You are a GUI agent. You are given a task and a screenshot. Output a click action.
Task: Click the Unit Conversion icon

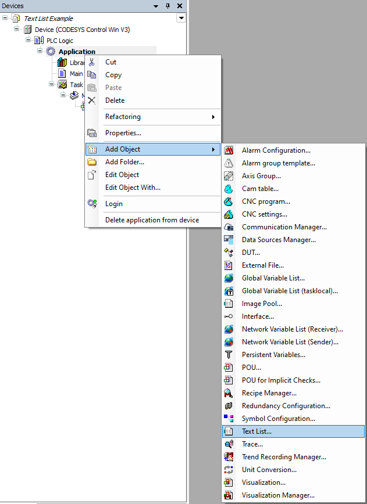(x=229, y=469)
